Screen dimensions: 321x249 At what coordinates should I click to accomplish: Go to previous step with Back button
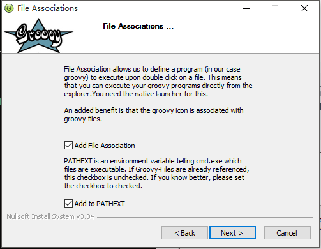pyautogui.click(x=184, y=233)
